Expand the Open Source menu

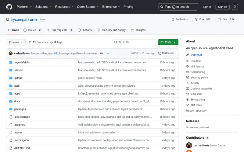coord(88,7)
